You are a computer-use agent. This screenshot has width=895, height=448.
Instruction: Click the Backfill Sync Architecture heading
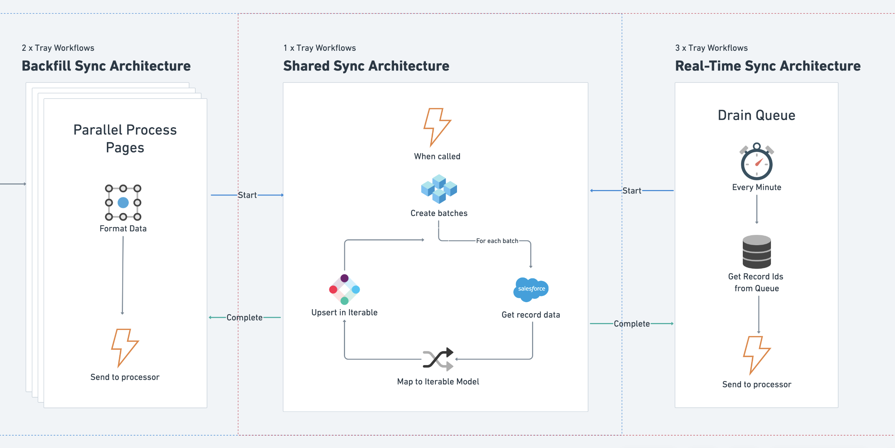tap(106, 66)
